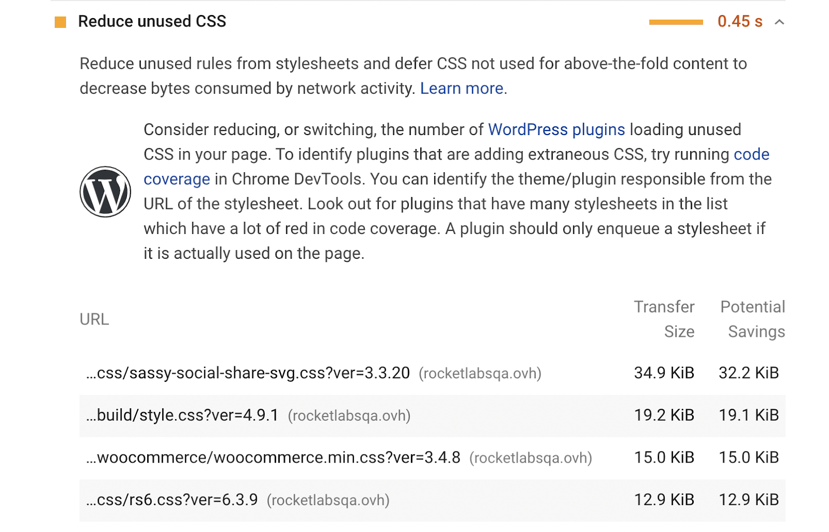The width and height of the screenshot is (829, 532).
Task: Open the woocommerce.min.css?ver=3.4.8 URL
Action: click(274, 457)
